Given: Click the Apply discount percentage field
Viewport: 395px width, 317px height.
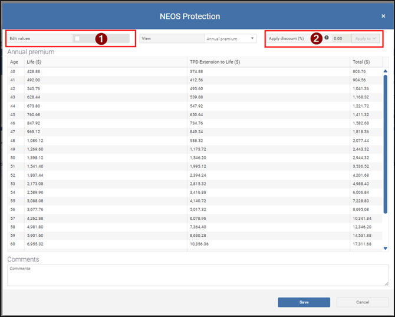Looking at the screenshot, I should coord(340,38).
